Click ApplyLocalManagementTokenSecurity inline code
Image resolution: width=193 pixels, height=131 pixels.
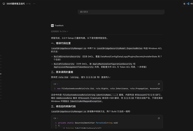pyautogui.click(x=74, y=67)
